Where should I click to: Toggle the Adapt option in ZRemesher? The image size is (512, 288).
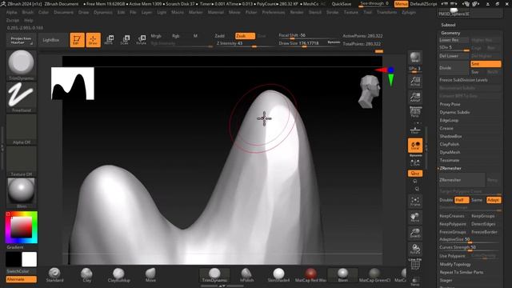tap(494, 200)
